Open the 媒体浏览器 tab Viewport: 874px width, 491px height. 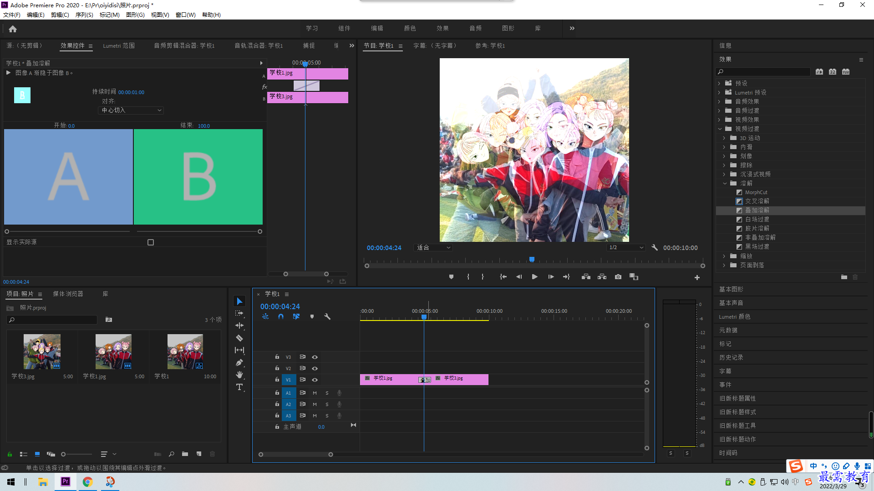(x=68, y=294)
